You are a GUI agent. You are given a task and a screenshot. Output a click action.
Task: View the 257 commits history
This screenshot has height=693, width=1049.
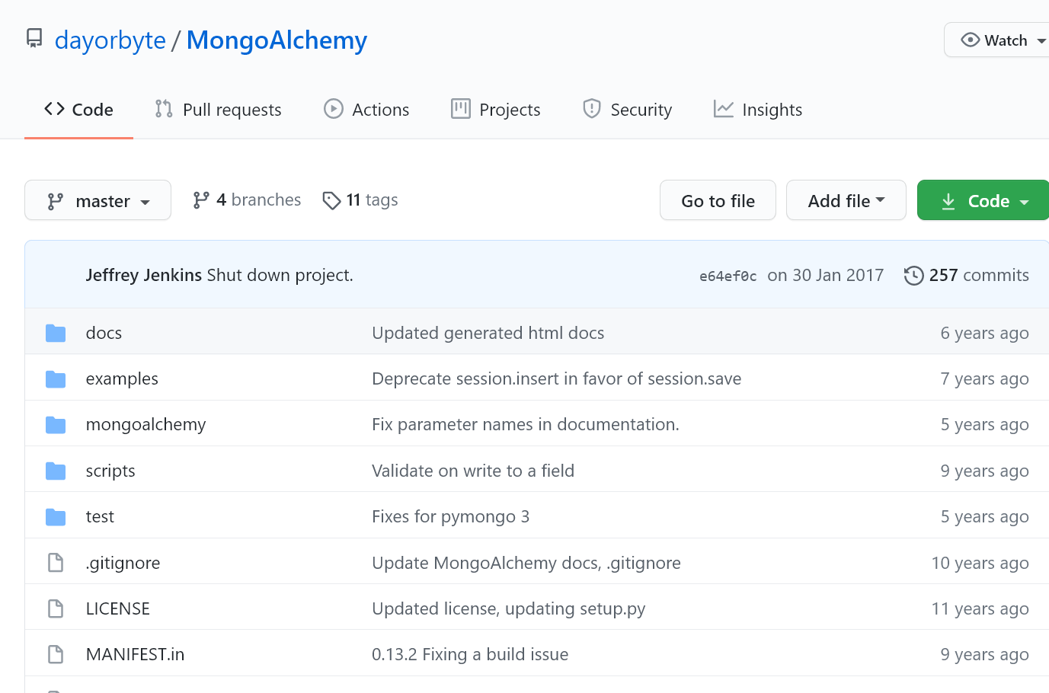(x=967, y=275)
